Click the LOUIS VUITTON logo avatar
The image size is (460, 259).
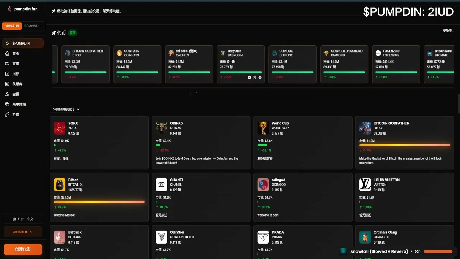365,185
